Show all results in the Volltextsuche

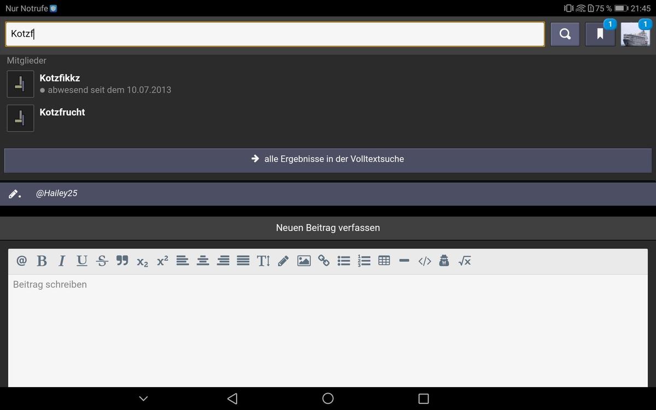coord(328,159)
